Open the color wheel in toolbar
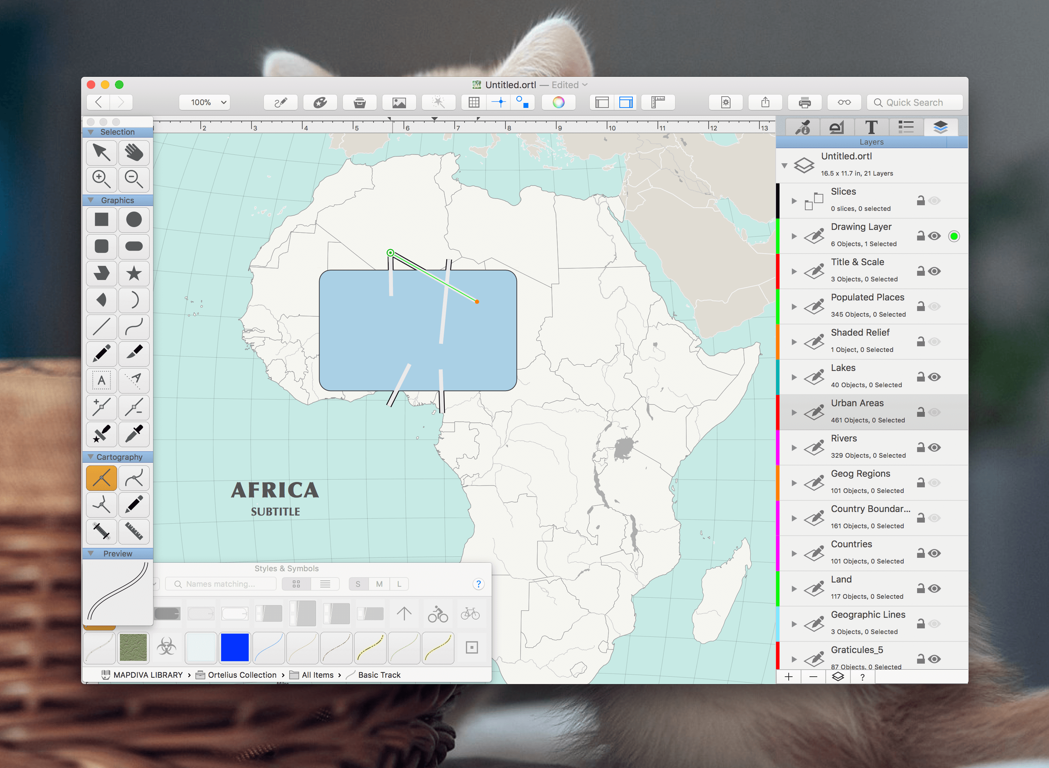The image size is (1049, 768). 558,102
